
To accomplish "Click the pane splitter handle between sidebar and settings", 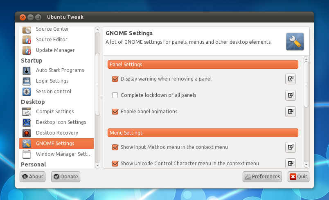I will [101, 98].
